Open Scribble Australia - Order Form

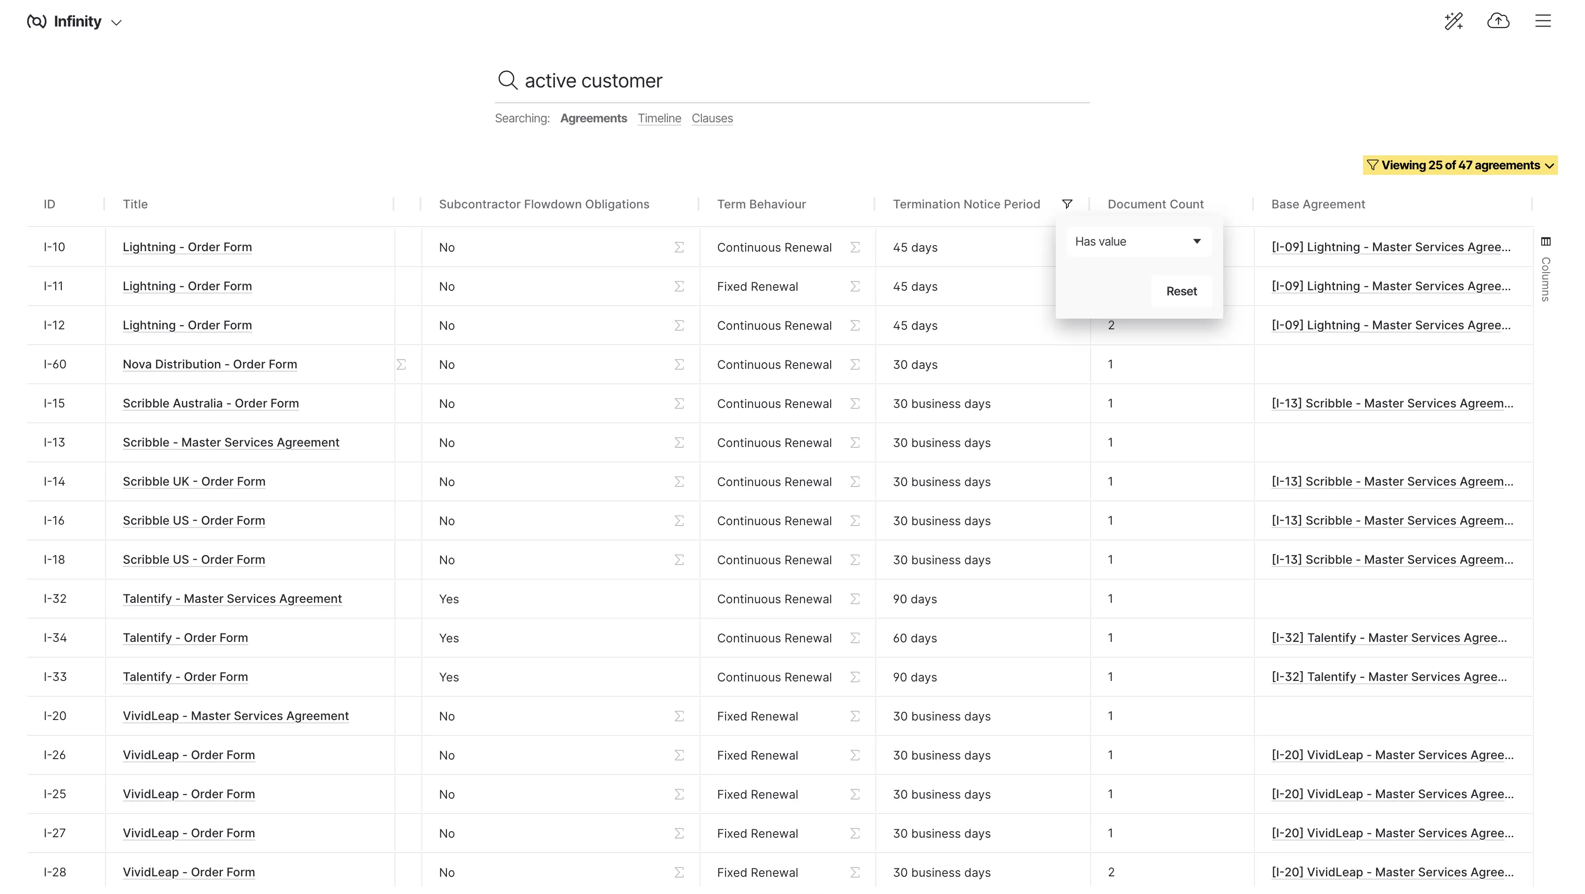(210, 404)
